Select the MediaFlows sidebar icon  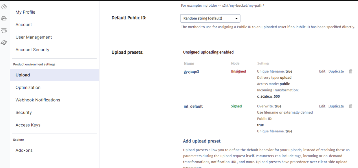click(4, 30)
